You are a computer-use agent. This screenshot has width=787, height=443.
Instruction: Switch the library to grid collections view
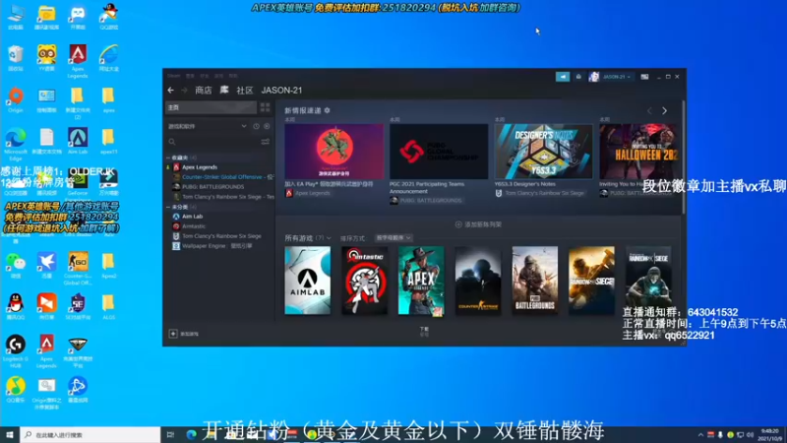point(265,107)
